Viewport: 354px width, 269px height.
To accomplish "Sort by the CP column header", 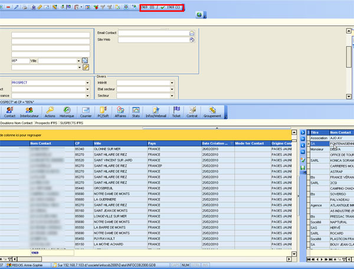I will pyautogui.click(x=84, y=144).
